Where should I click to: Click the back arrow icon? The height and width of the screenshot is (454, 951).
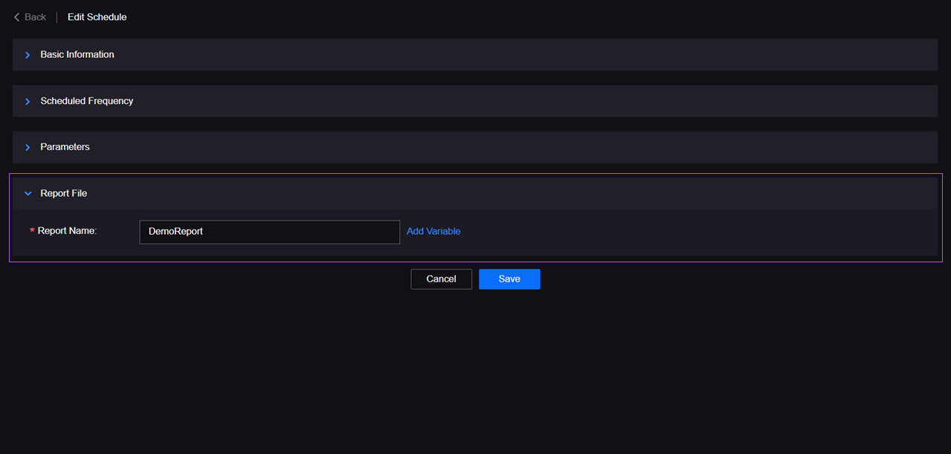[17, 17]
